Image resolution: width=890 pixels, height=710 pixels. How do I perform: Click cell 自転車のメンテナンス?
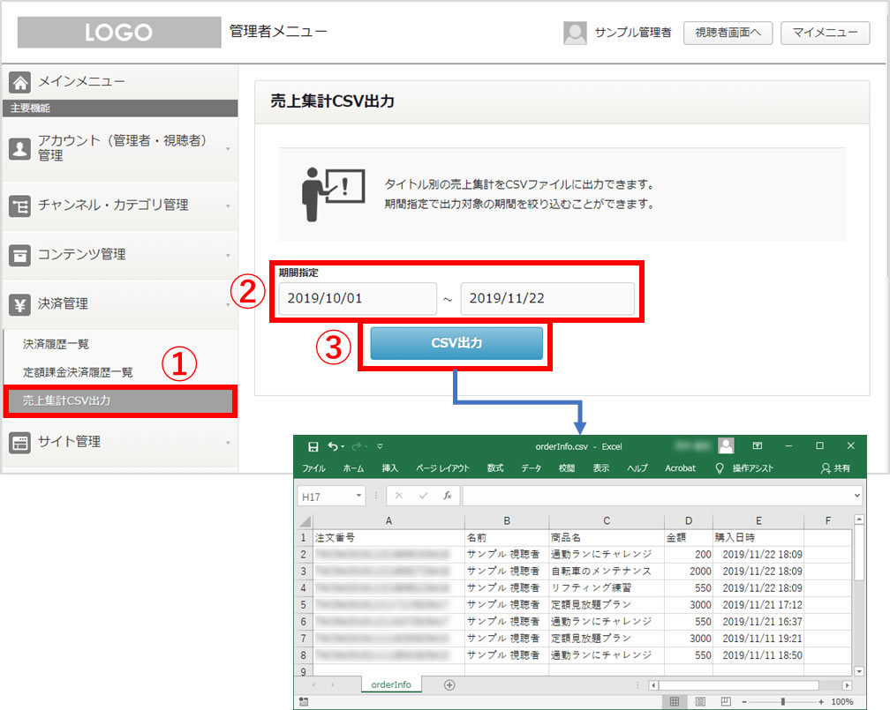click(x=607, y=571)
